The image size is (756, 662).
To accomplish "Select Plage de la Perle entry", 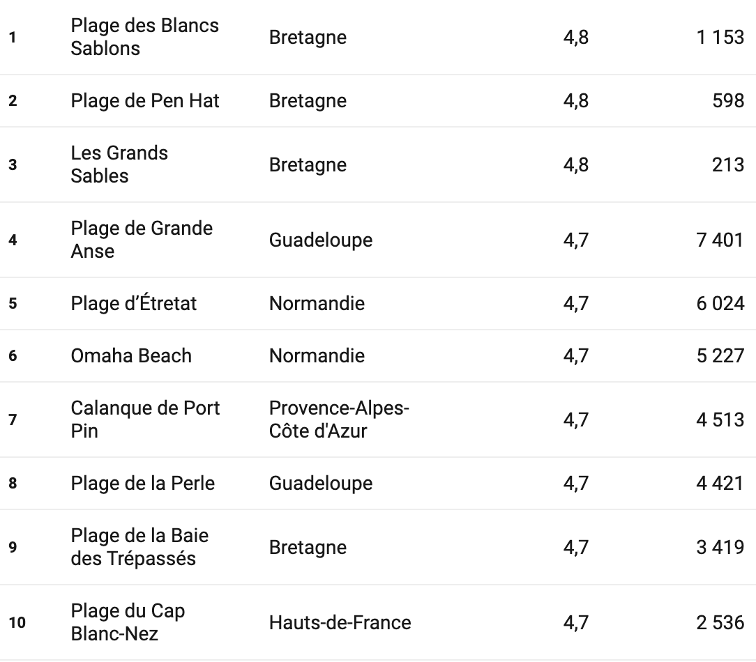I will pos(143,484).
